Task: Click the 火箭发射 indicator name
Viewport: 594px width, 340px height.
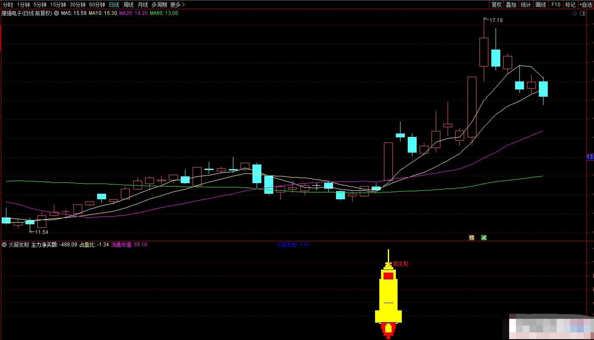Action: point(19,245)
